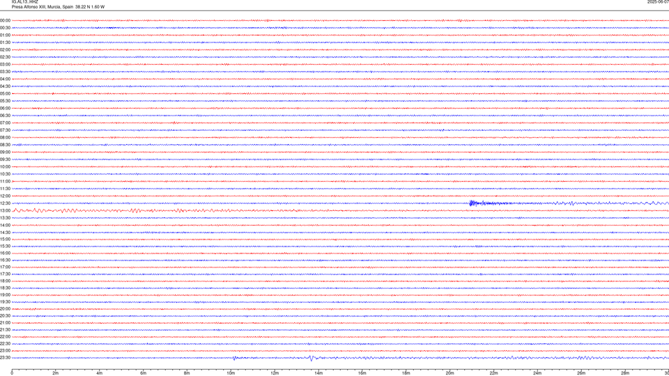Image resolution: width=669 pixels, height=376 pixels.
Task: Select the 03:00 row label
Action: point(5,64)
